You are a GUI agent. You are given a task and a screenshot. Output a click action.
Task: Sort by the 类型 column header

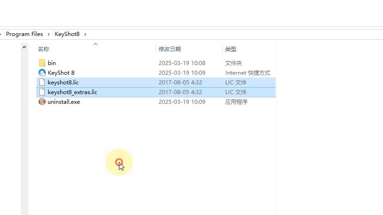pyautogui.click(x=230, y=49)
